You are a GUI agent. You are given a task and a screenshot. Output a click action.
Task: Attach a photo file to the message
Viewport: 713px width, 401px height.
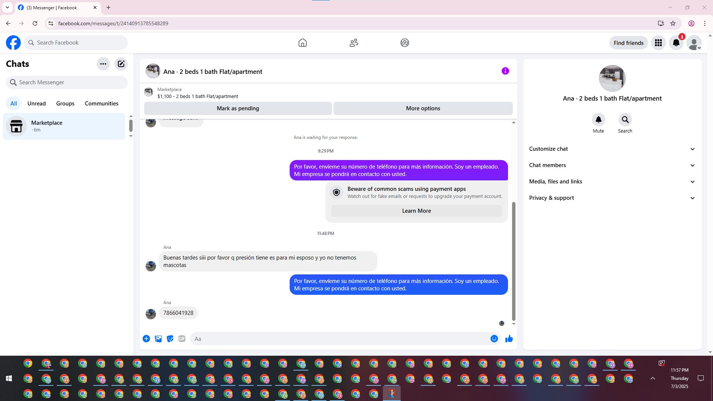pos(158,339)
